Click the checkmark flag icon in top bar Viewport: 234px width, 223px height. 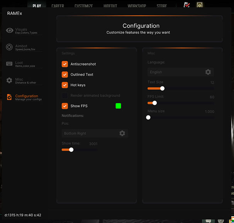(187, 5)
